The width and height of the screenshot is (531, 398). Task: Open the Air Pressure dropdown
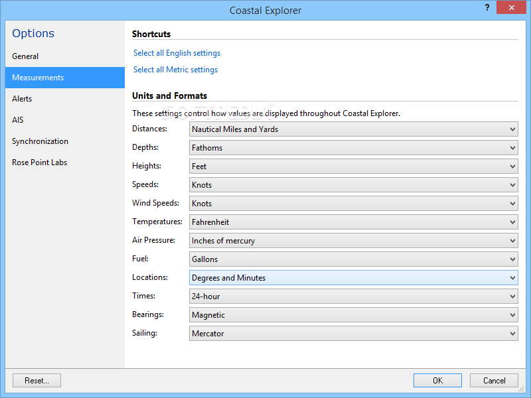[x=354, y=241]
